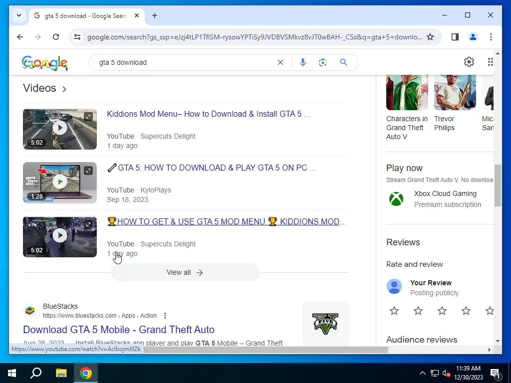Click the Xbox logo icon
511x383 pixels.
[396, 199]
